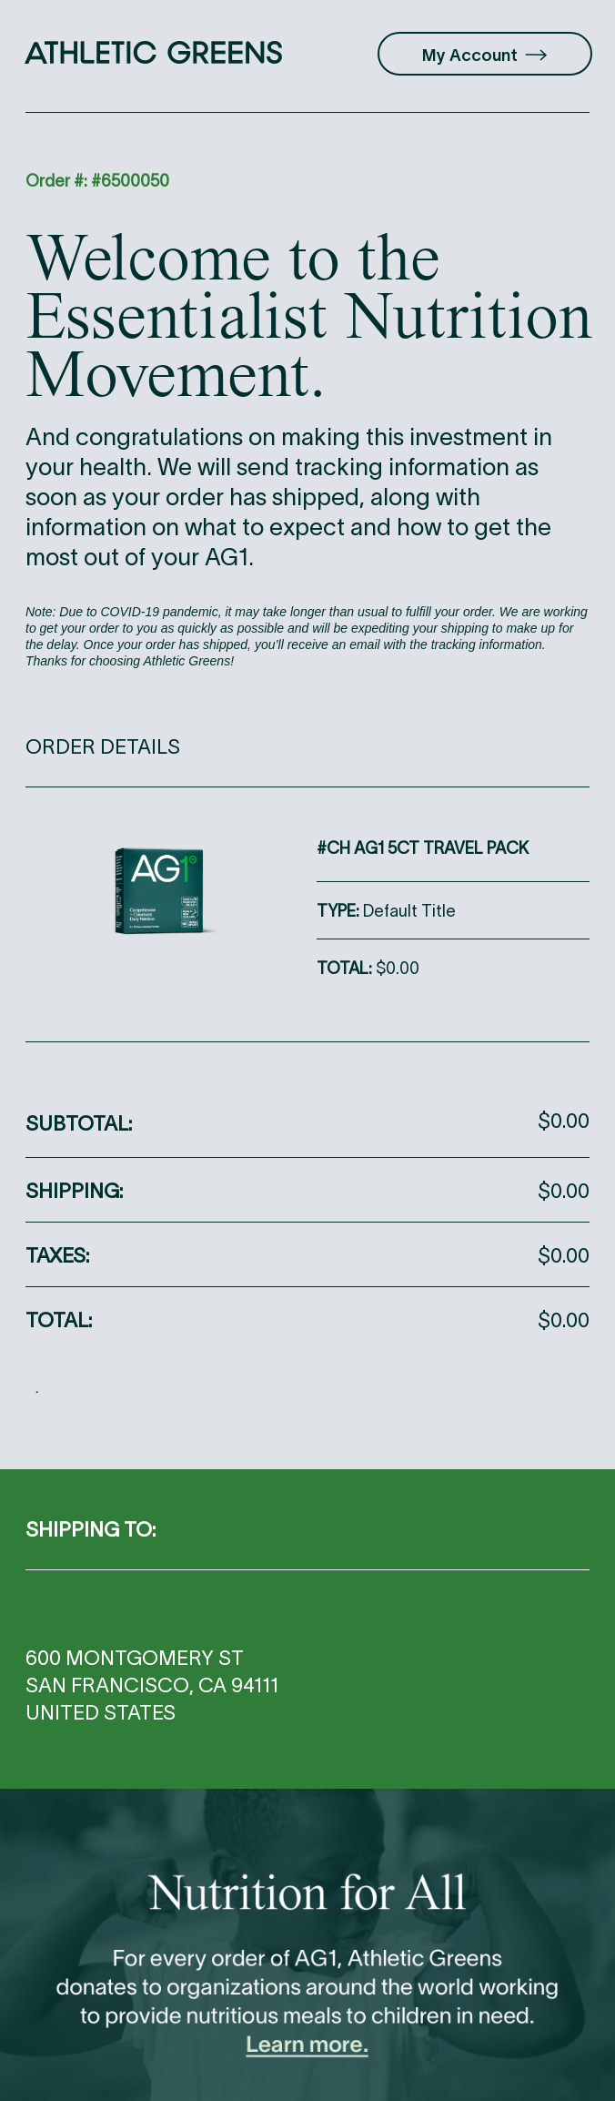Open the My Account button

(485, 55)
